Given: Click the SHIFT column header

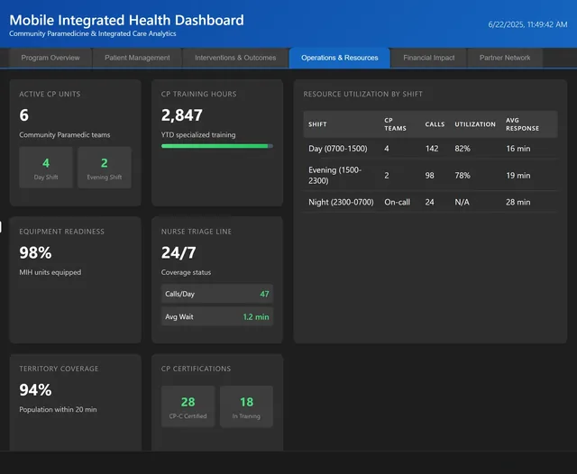Looking at the screenshot, I should point(317,124).
